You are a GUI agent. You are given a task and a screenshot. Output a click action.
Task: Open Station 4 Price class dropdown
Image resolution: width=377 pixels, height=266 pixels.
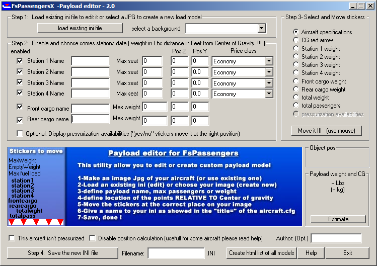269,94
